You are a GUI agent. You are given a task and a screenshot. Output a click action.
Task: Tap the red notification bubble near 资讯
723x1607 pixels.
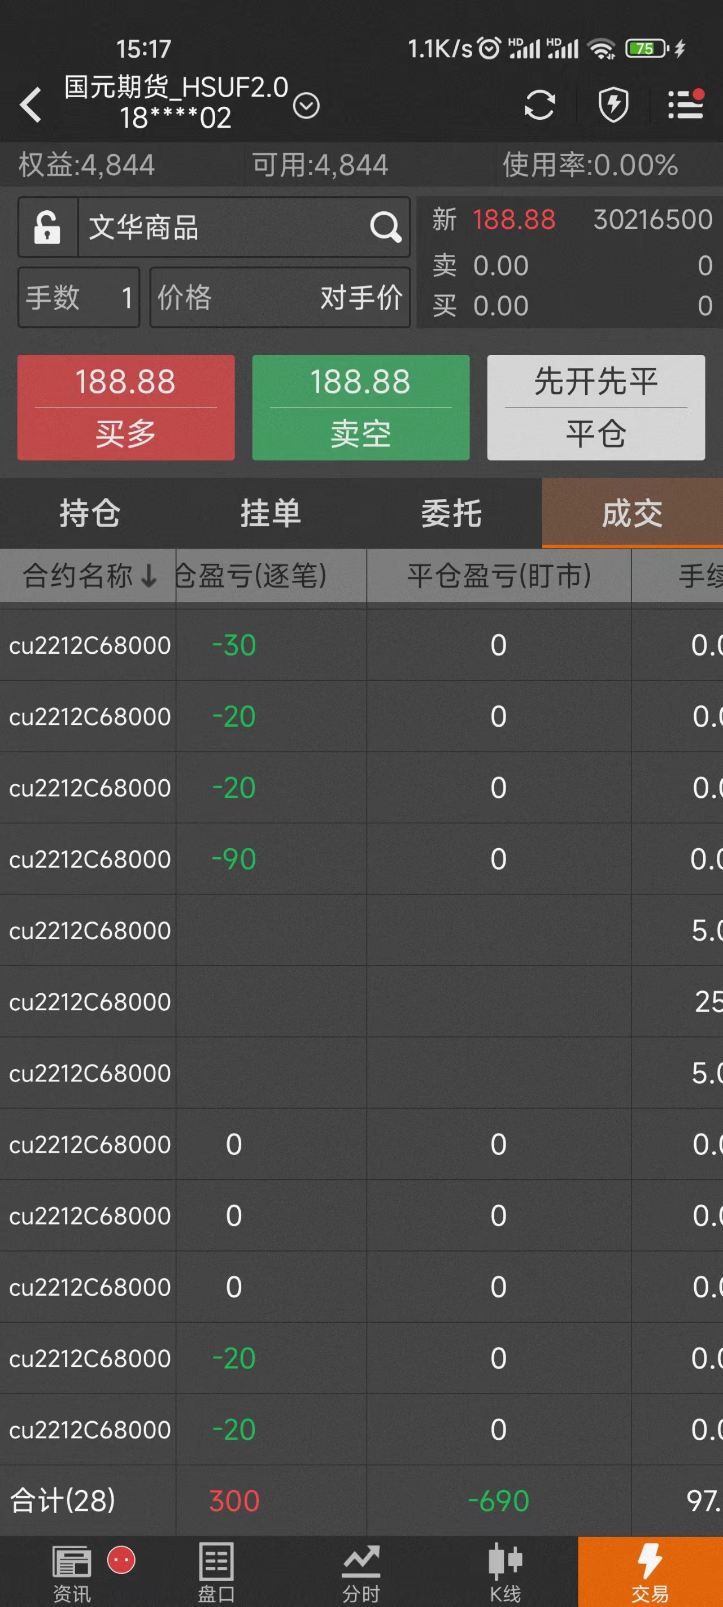point(121,1560)
